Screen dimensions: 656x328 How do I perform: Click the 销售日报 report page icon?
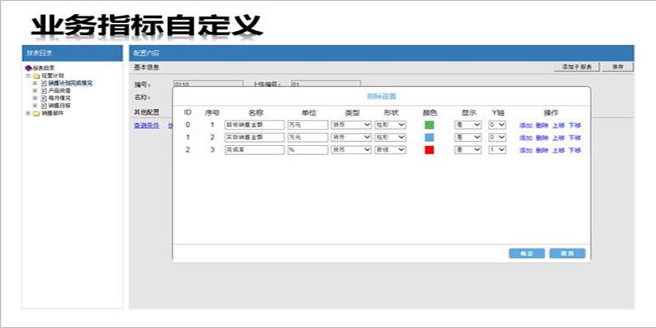pos(44,106)
